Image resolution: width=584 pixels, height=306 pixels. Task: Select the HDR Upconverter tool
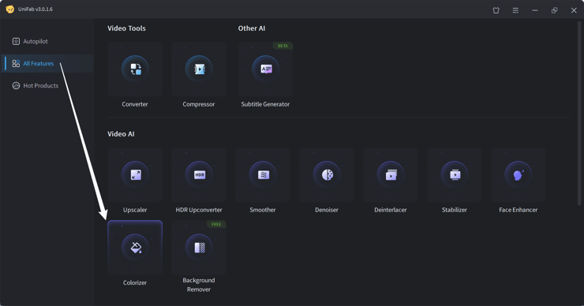coord(199,174)
